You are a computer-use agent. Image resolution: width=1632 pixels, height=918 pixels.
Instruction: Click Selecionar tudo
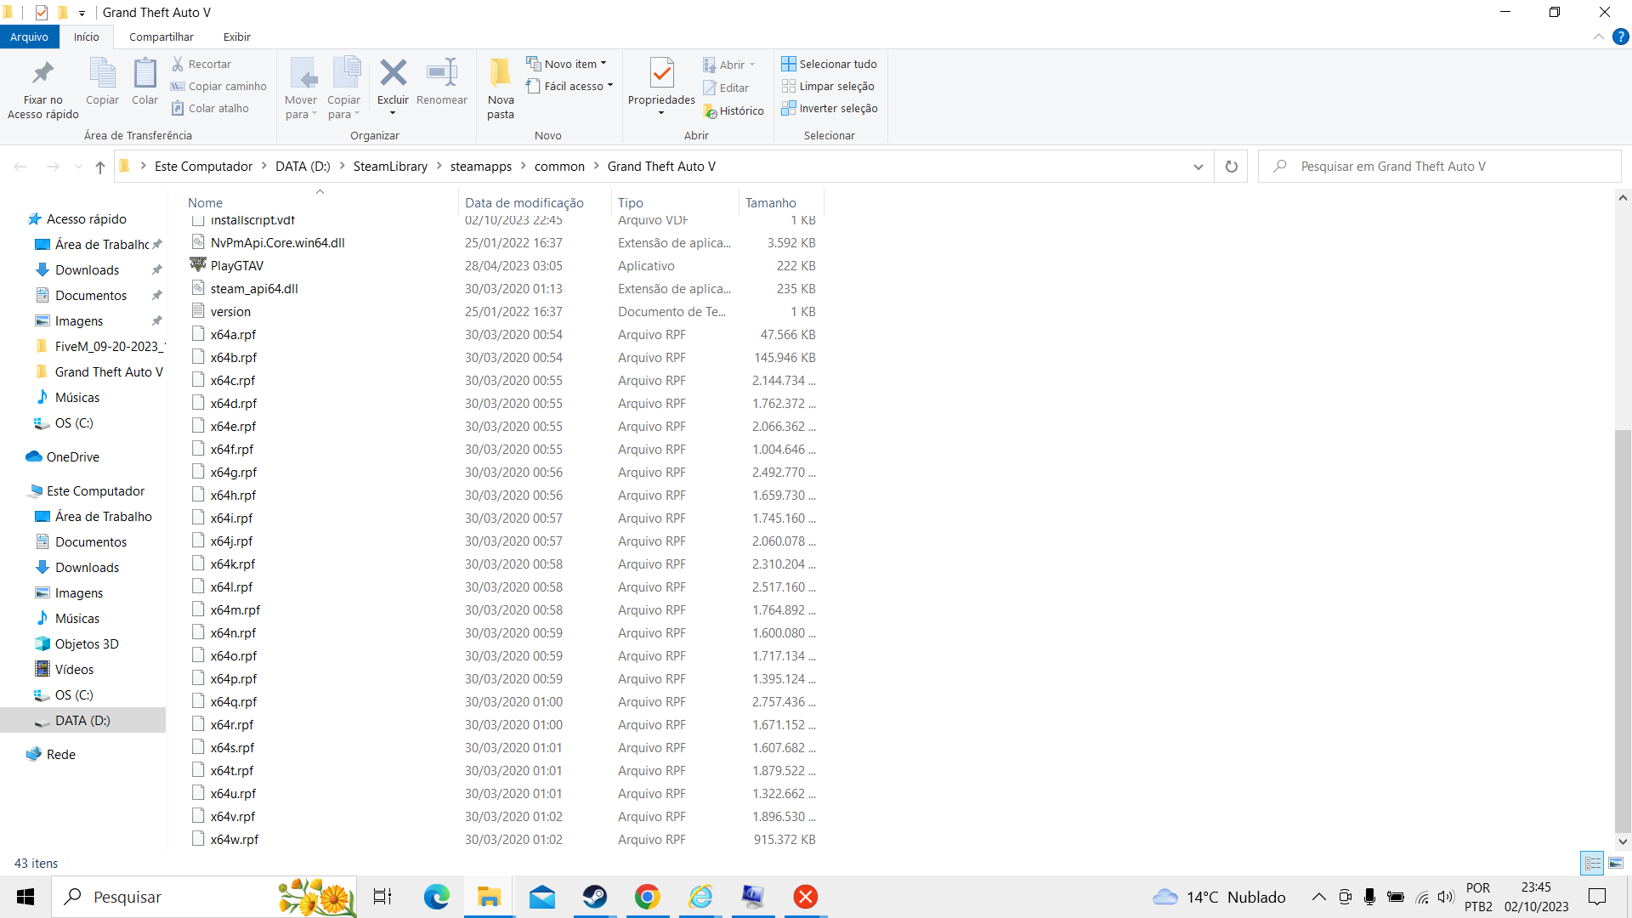[829, 64]
